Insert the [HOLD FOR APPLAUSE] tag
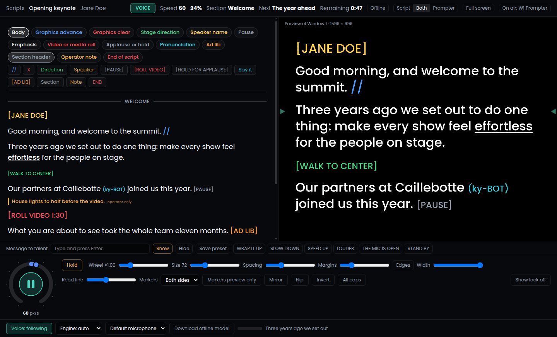 pyautogui.click(x=202, y=70)
